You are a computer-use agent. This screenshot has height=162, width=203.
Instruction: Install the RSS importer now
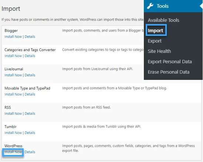(x=13, y=114)
